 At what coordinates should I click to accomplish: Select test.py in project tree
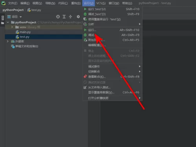[44, 37]
